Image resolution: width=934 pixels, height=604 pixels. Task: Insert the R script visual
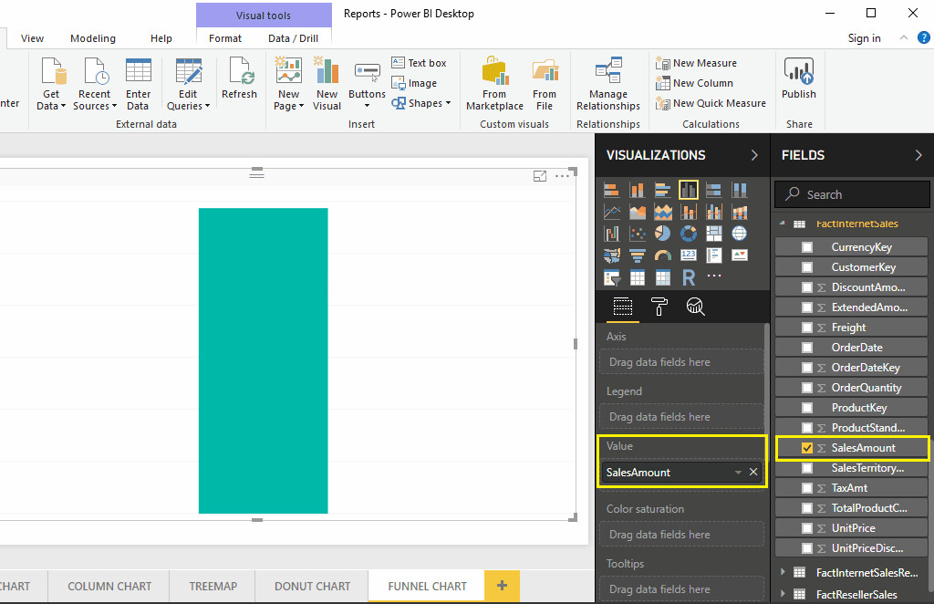point(689,277)
